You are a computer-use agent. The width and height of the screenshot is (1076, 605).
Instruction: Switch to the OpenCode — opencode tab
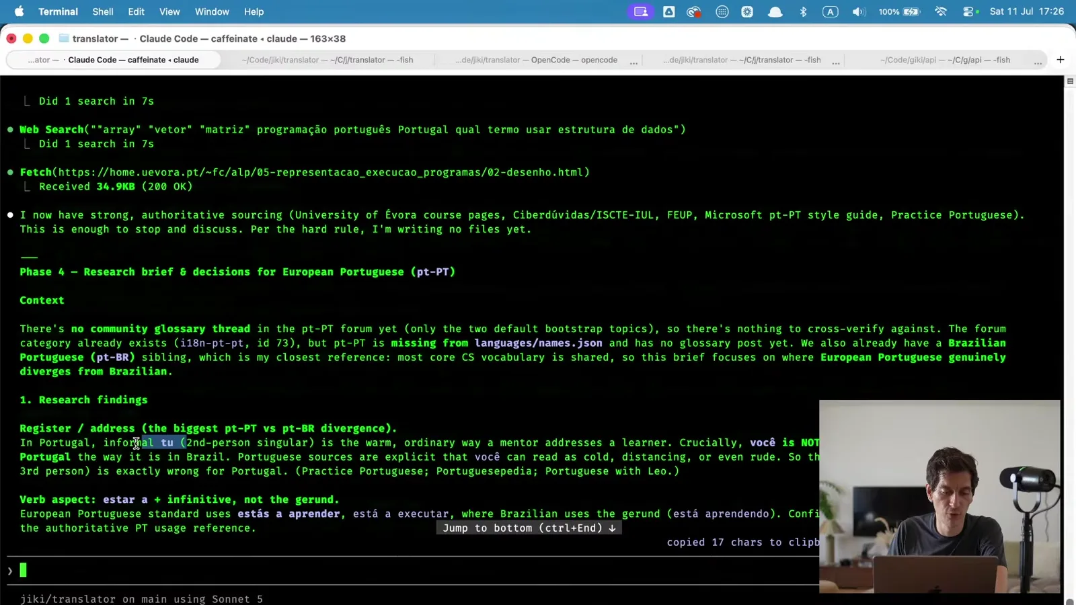(536, 60)
